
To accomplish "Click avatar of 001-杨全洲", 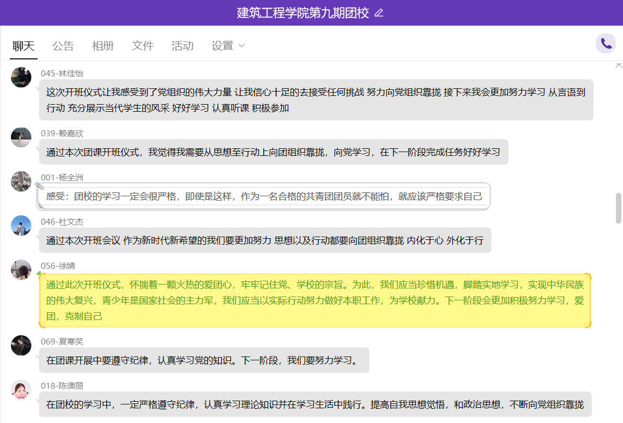I will pos(21,181).
